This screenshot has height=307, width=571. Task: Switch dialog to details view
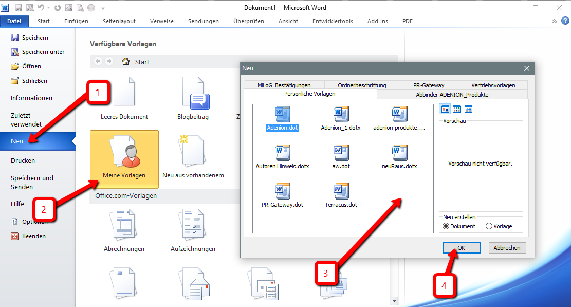(x=468, y=109)
